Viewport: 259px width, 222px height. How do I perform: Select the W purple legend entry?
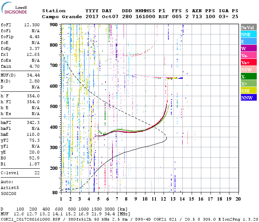pyautogui.click(x=248, y=48)
